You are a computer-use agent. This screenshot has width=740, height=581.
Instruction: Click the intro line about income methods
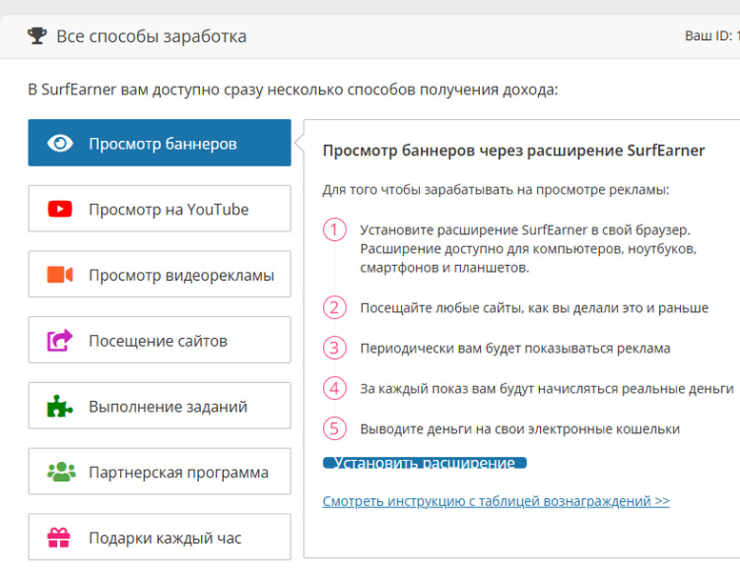[x=293, y=90]
